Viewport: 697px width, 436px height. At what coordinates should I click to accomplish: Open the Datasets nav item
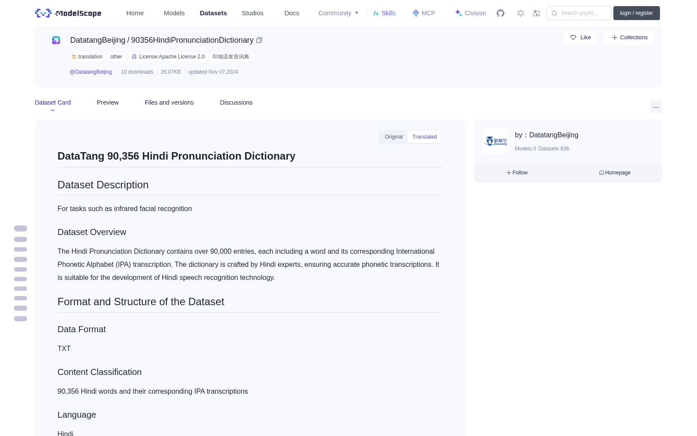coord(213,13)
